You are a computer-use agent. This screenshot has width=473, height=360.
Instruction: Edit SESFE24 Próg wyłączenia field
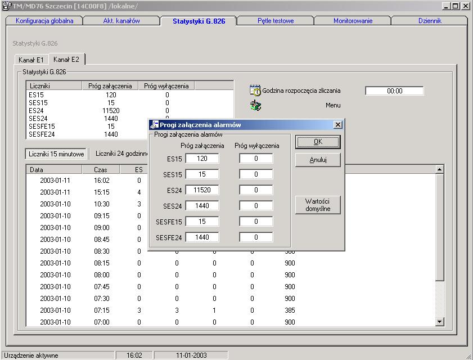click(x=256, y=237)
